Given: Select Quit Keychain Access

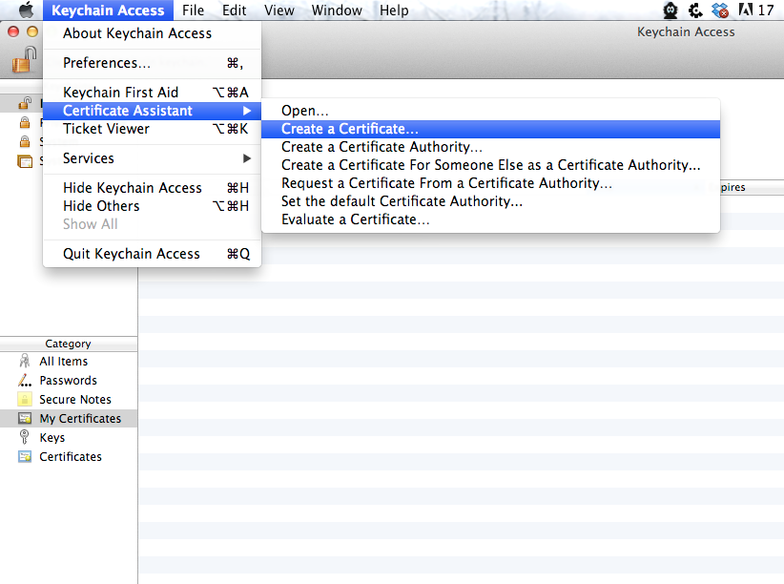Looking at the screenshot, I should pos(131,254).
